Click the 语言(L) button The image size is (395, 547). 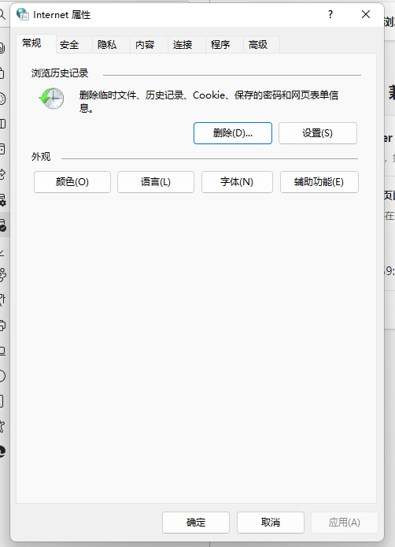tap(156, 182)
